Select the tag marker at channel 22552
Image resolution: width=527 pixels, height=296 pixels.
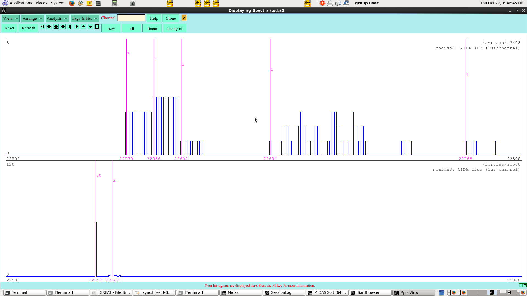click(96, 280)
